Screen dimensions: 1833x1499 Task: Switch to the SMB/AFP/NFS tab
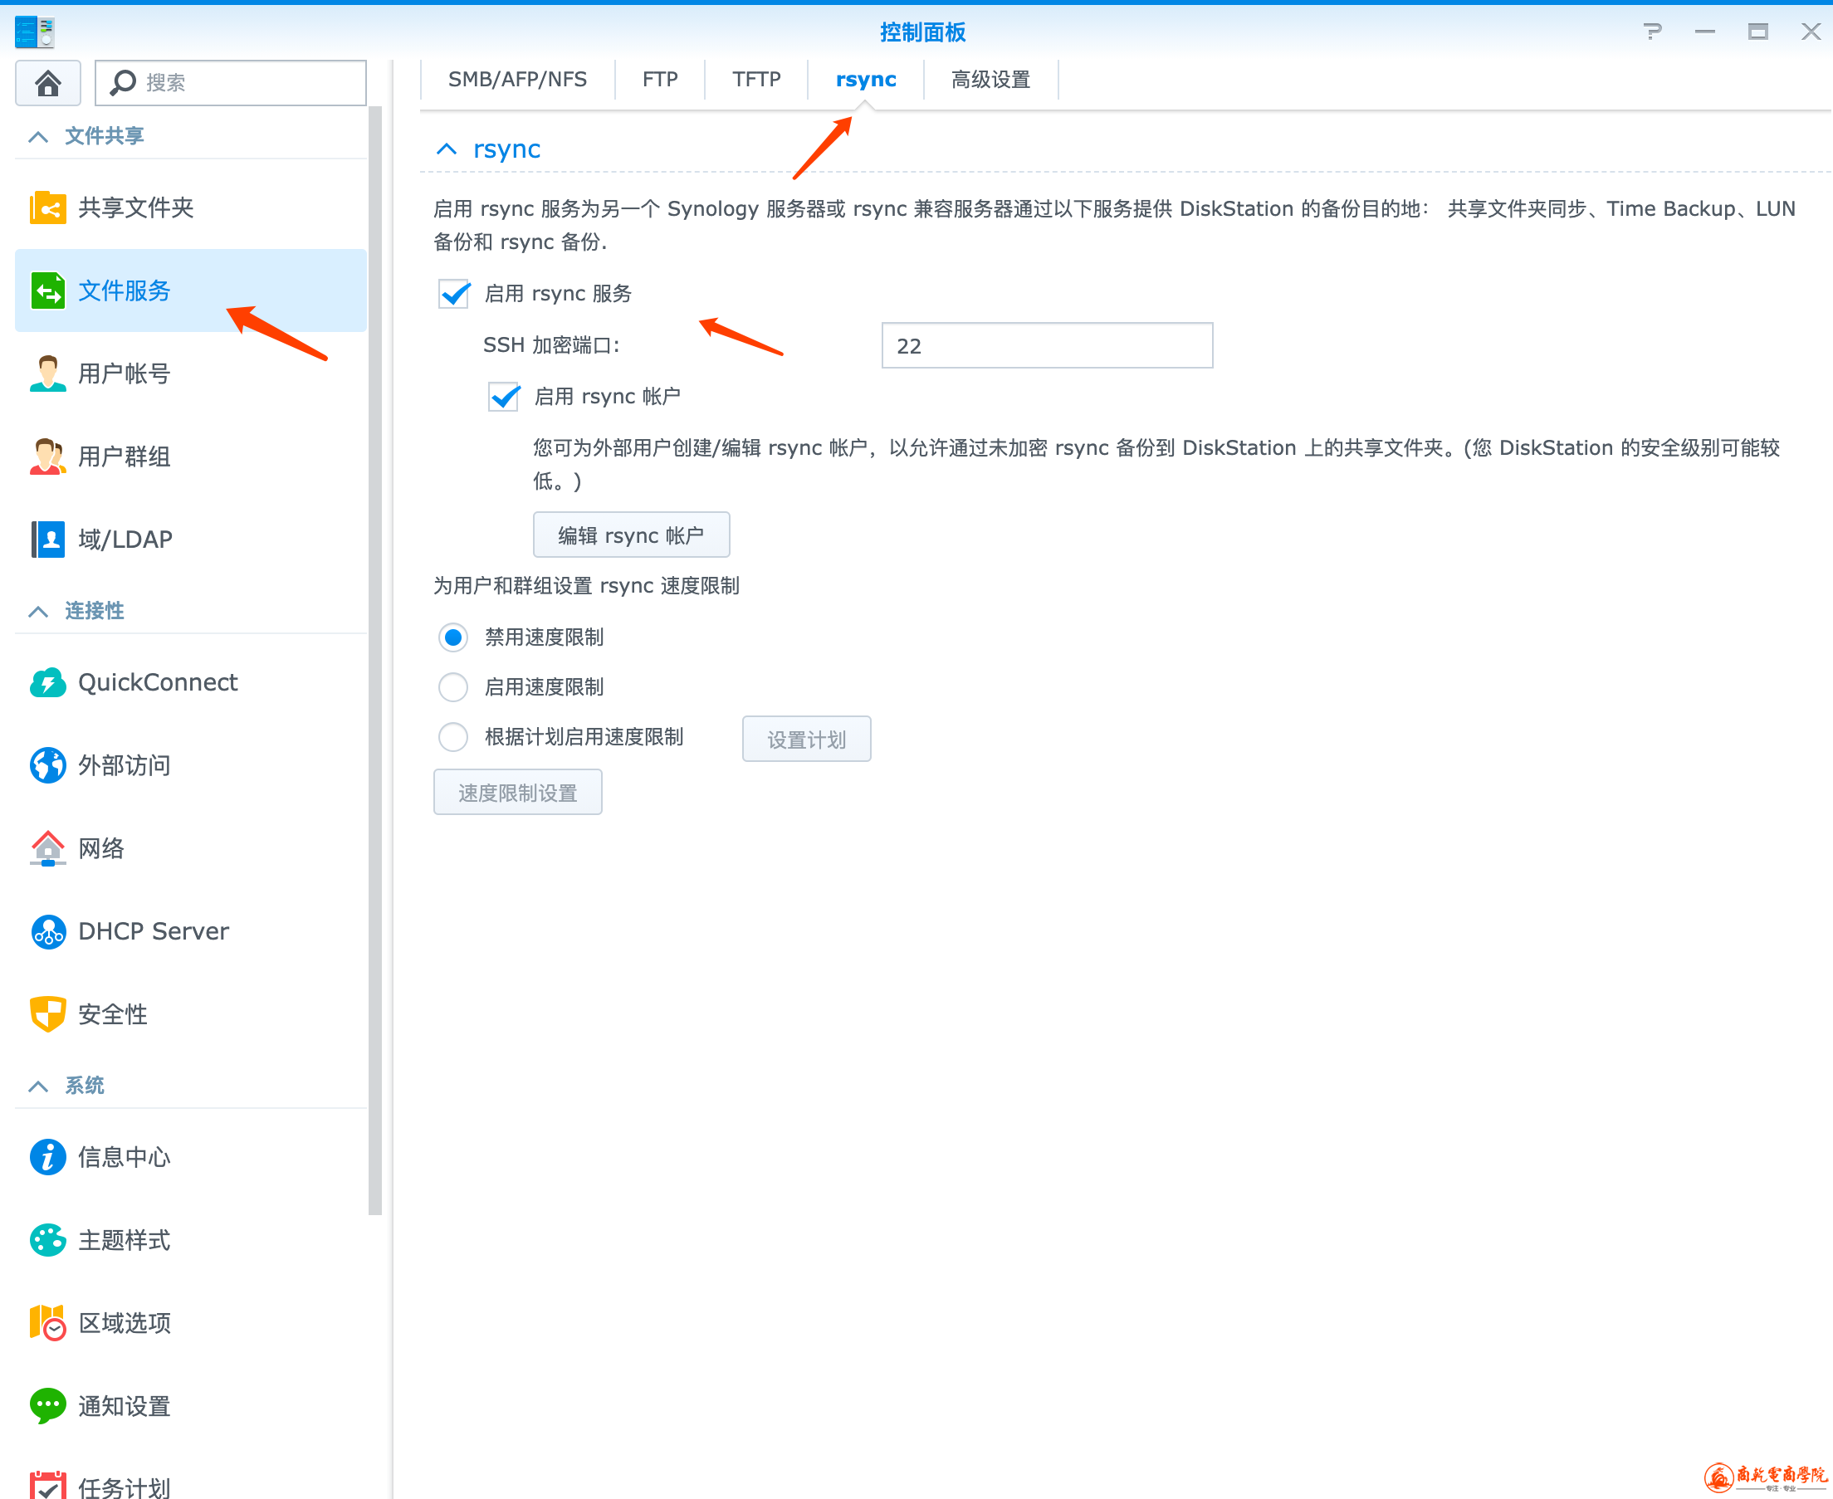click(517, 80)
